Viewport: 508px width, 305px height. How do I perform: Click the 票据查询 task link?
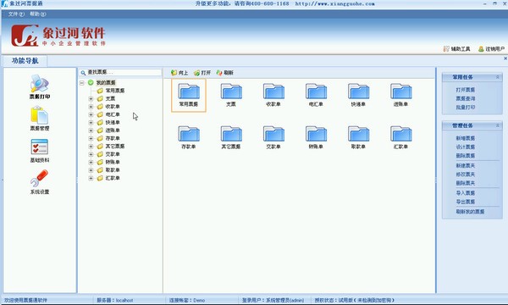click(x=465, y=98)
